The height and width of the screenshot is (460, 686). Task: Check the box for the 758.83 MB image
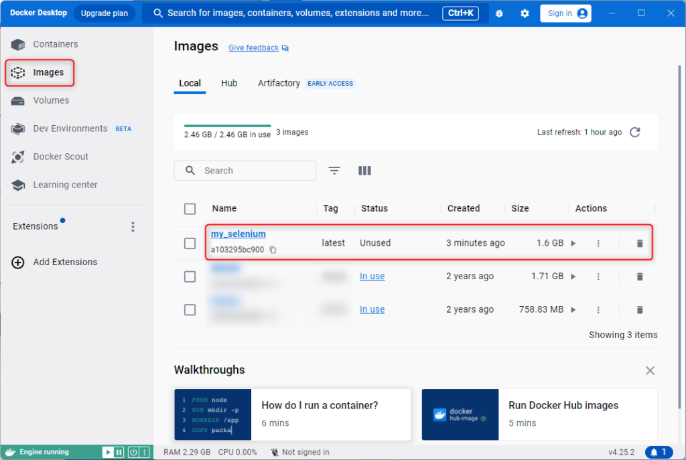[x=190, y=309]
